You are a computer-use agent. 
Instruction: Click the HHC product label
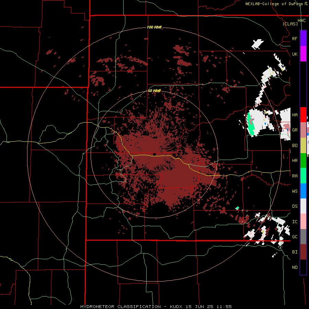[x=301, y=21]
